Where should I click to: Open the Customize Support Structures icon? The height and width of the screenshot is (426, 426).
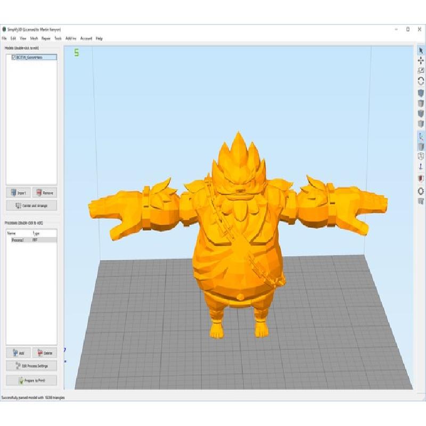pyautogui.click(x=421, y=201)
